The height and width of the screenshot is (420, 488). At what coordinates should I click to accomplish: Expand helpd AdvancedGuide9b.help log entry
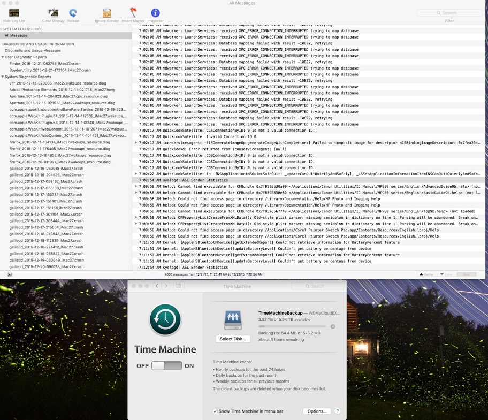point(136,186)
